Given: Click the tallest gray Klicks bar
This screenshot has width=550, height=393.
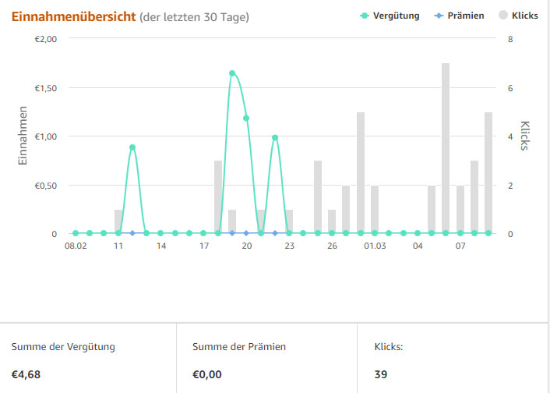Looking at the screenshot, I should coord(446,148).
